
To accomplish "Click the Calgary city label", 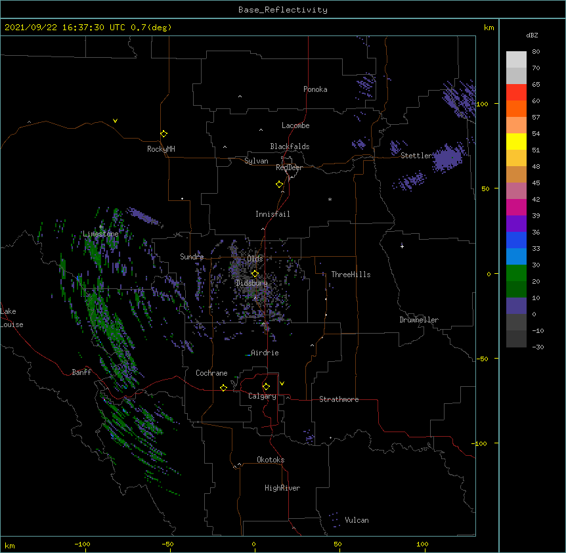I will point(262,396).
